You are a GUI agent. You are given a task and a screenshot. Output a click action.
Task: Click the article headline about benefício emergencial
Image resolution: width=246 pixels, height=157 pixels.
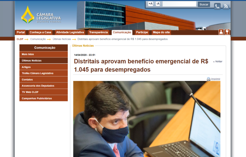[141, 65]
